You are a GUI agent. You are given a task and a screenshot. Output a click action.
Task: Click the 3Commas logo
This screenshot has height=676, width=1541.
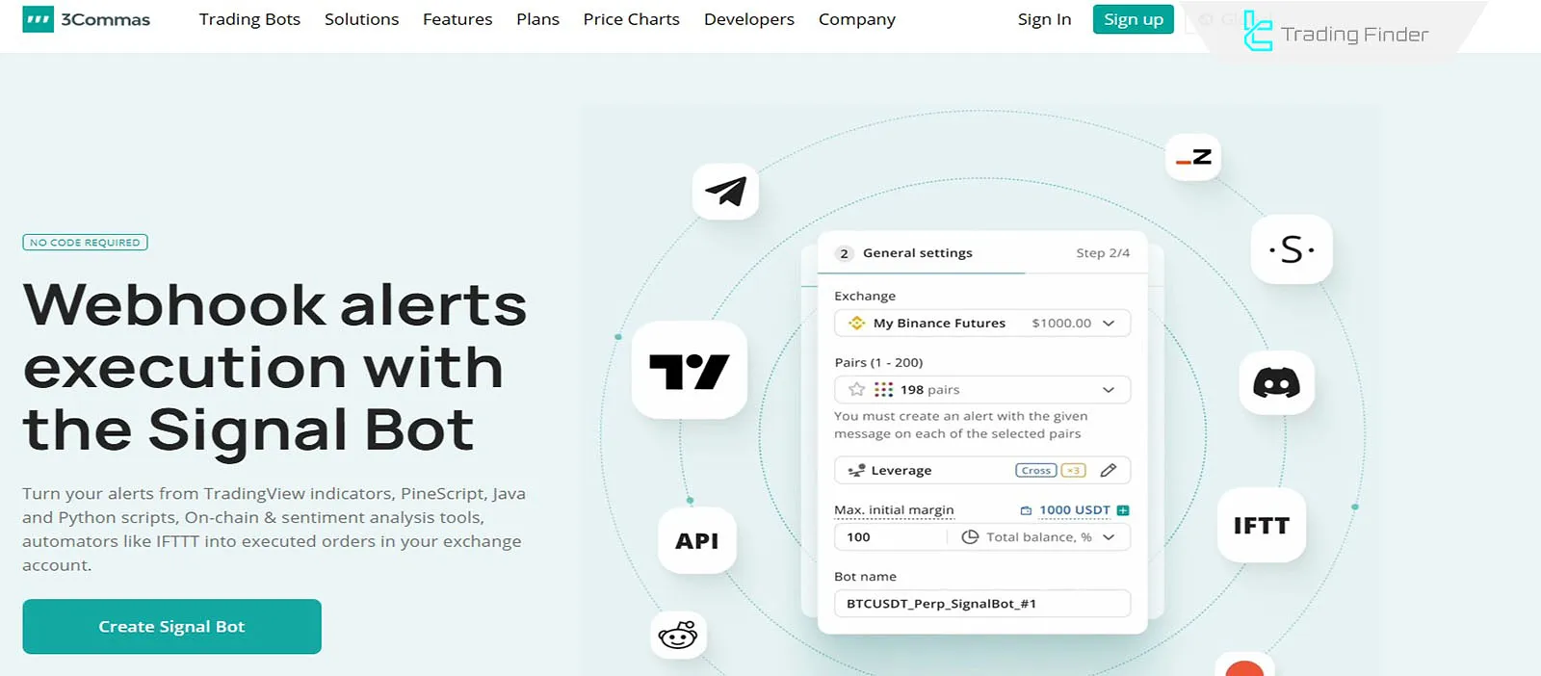[x=87, y=19]
